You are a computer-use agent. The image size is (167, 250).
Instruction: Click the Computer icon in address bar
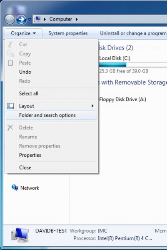point(37,19)
